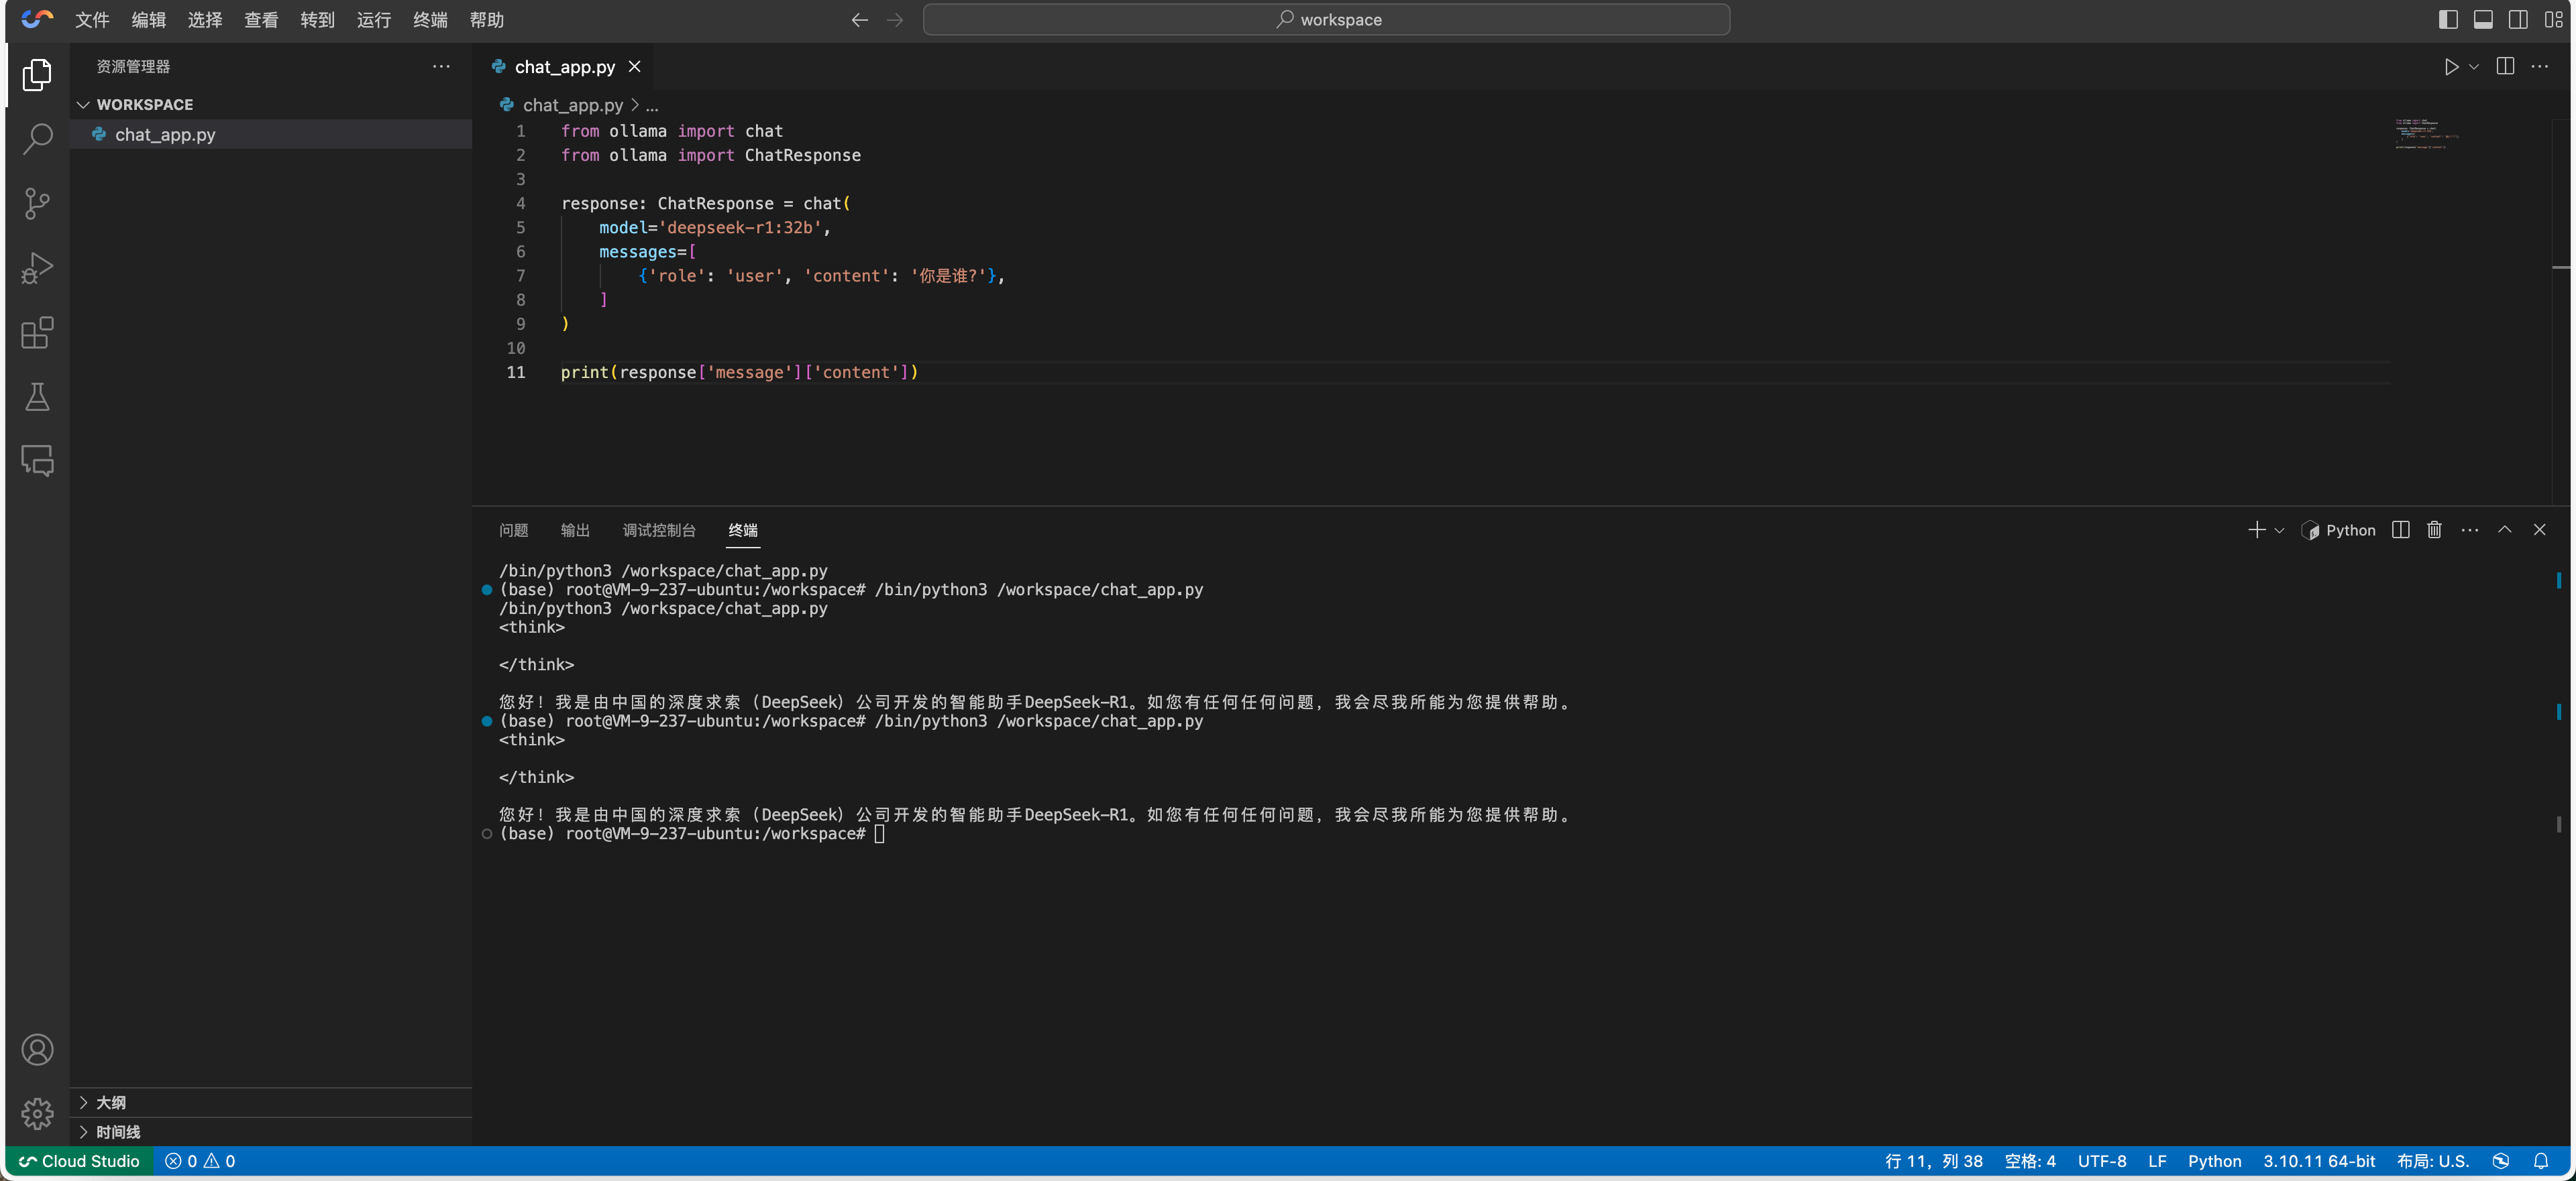The image size is (2576, 1181).
Task: Create a new terminal with plus
Action: point(2257,530)
